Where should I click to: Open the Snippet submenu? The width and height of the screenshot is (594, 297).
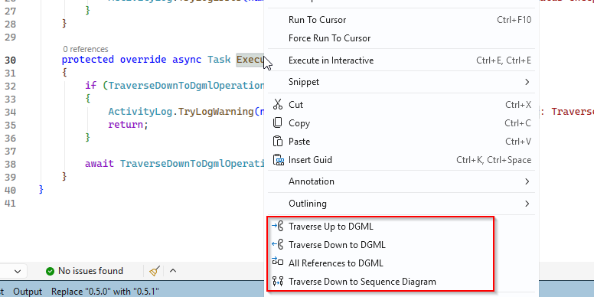[x=401, y=82]
